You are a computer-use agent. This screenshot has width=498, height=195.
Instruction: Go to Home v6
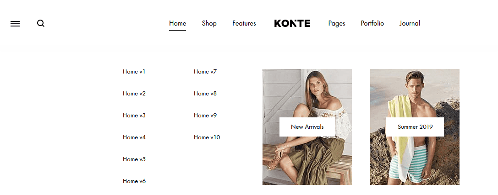[134, 181]
